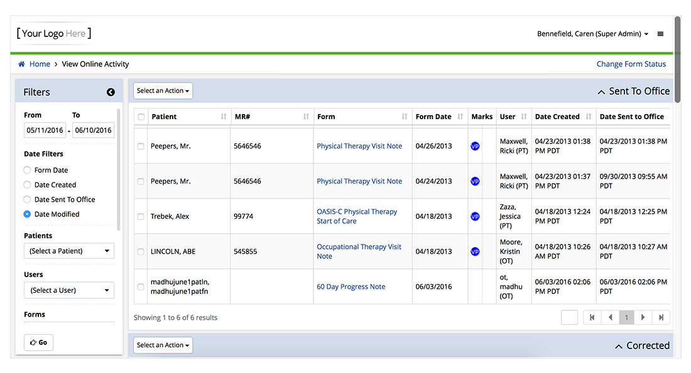Sort table by User column
The height and width of the screenshot is (373, 691).
coord(523,117)
